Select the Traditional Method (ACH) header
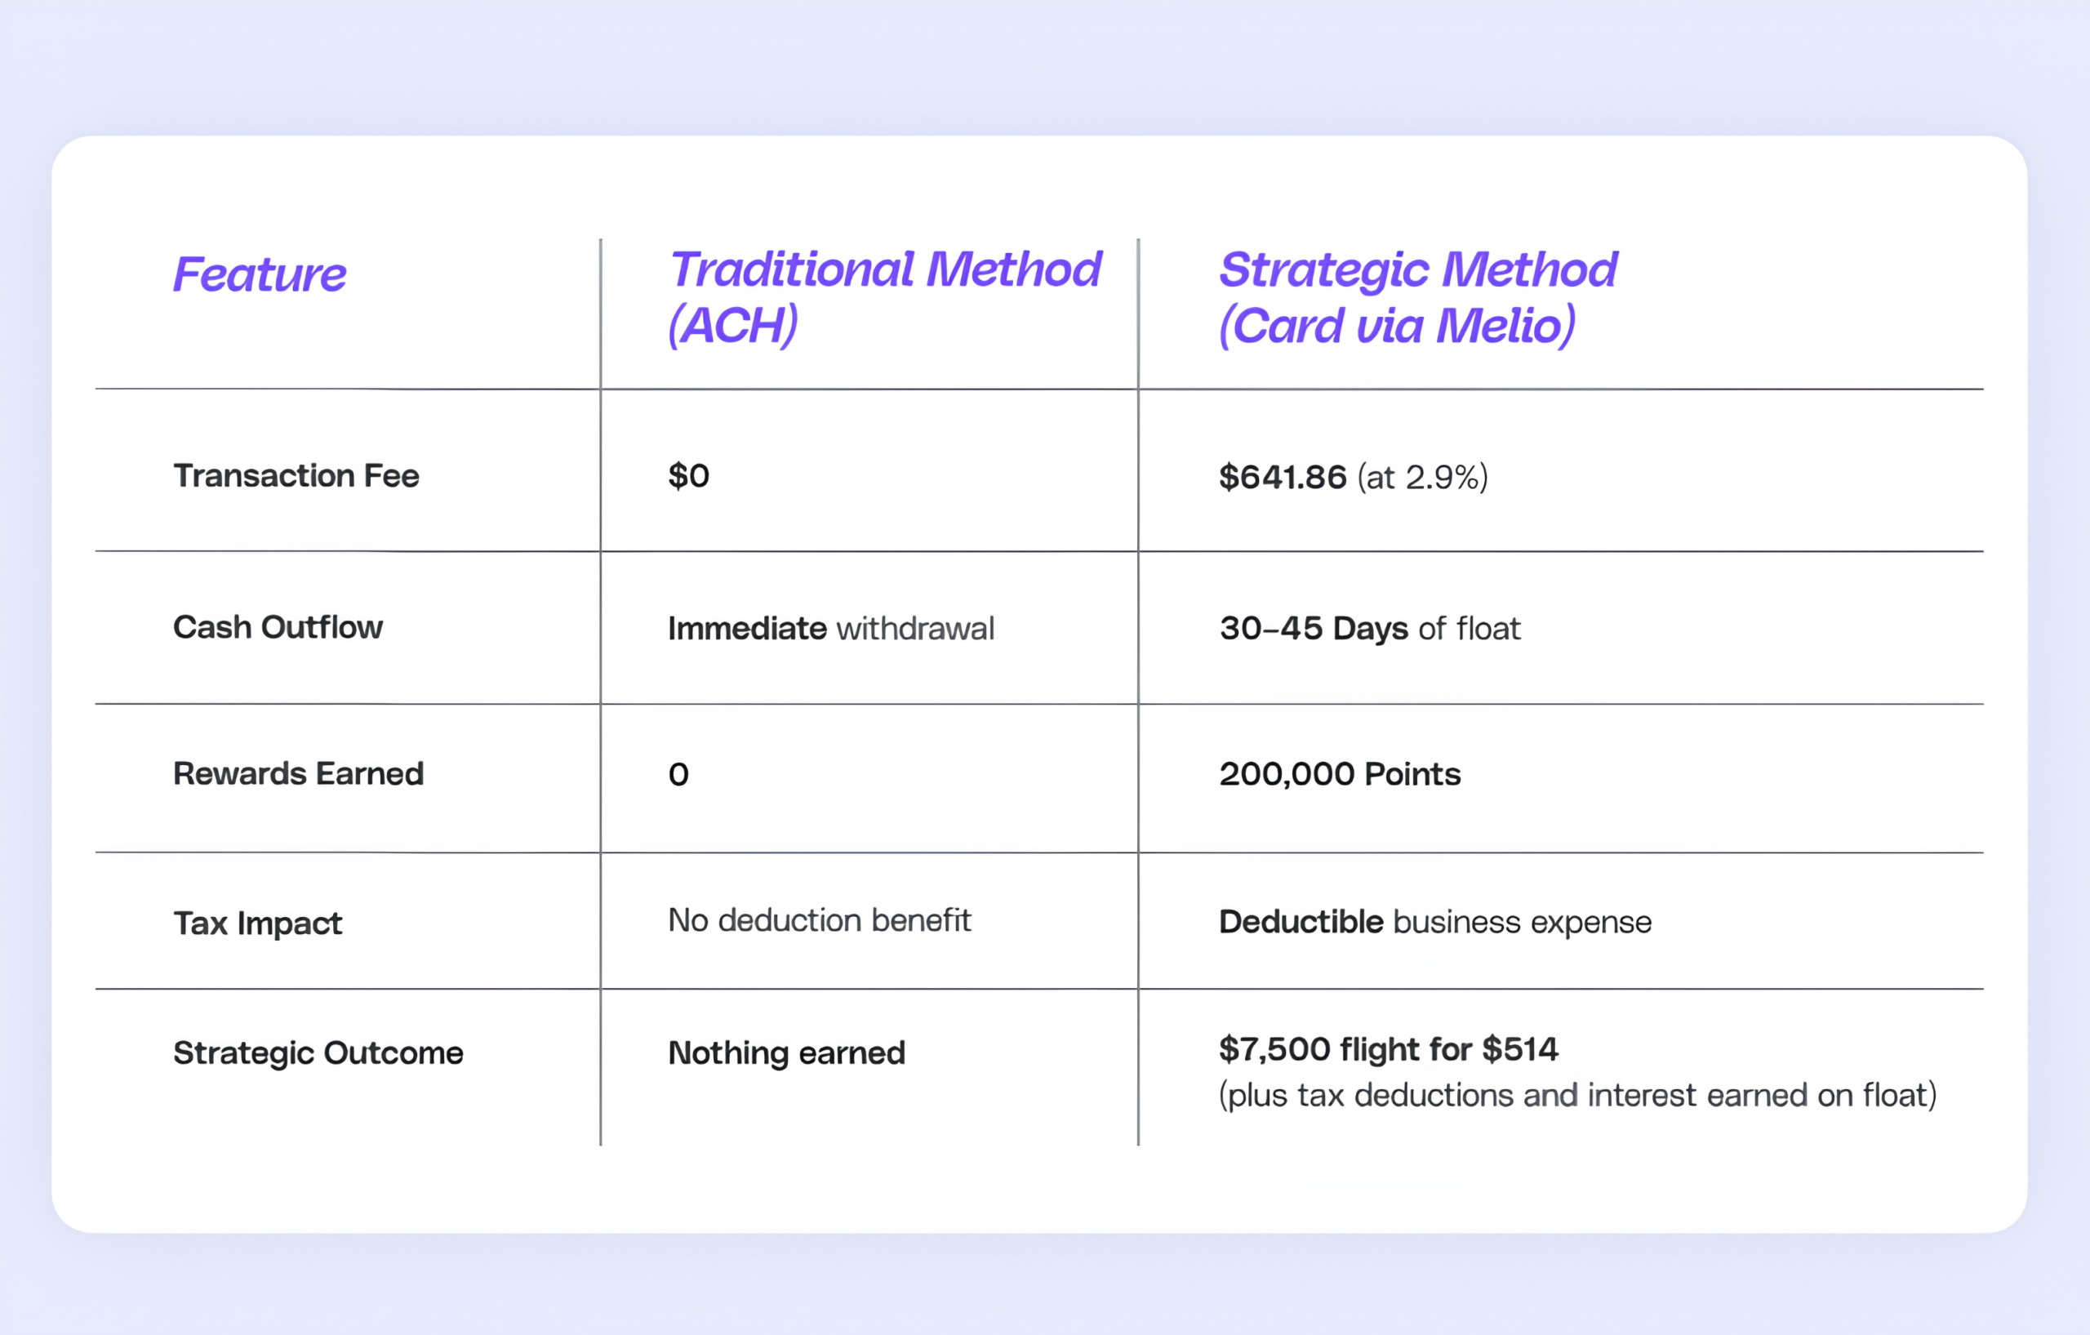 883,298
